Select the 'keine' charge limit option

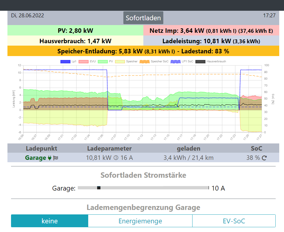click(49, 221)
